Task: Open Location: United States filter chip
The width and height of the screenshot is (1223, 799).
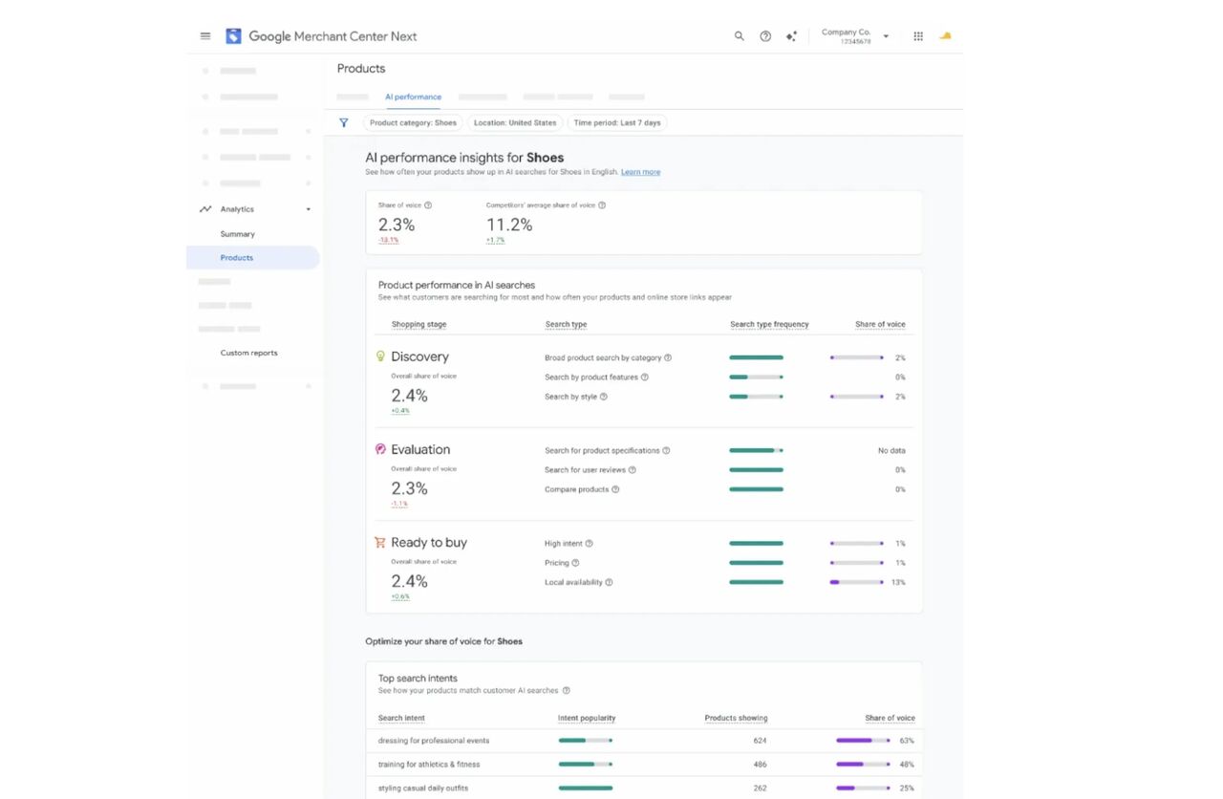Action: tap(515, 122)
